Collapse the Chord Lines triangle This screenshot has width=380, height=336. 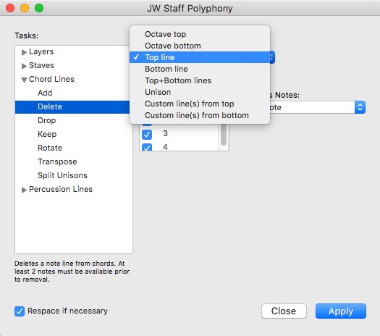[x=24, y=80]
